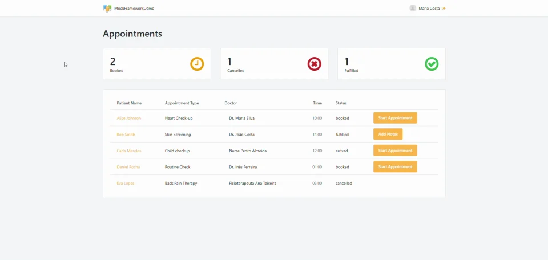Add notes for Bob Smith
This screenshot has height=260, width=548.
(x=388, y=134)
